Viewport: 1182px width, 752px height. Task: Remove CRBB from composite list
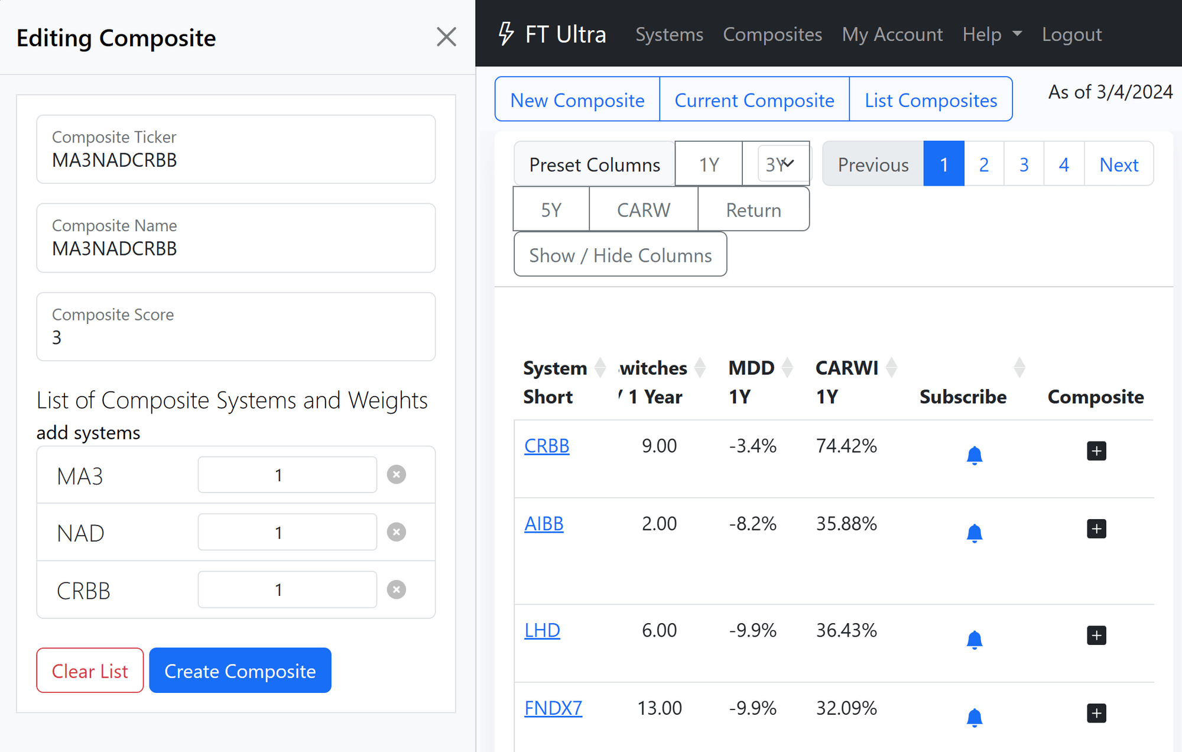click(396, 589)
